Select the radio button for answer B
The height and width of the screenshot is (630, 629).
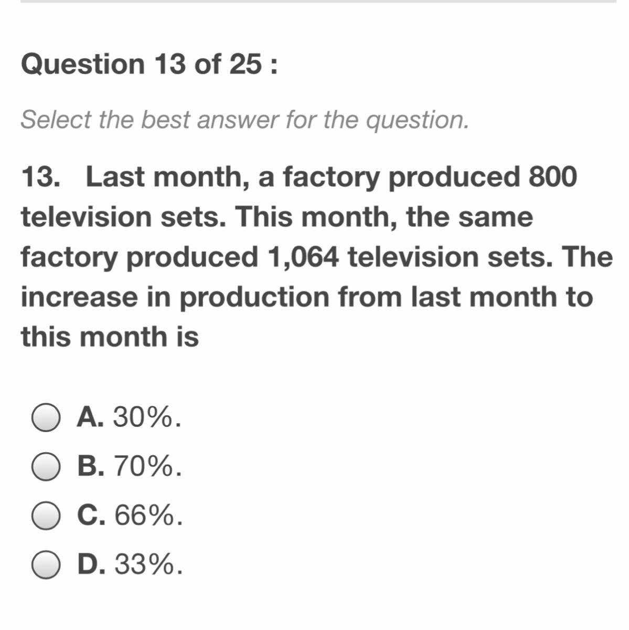(x=46, y=467)
